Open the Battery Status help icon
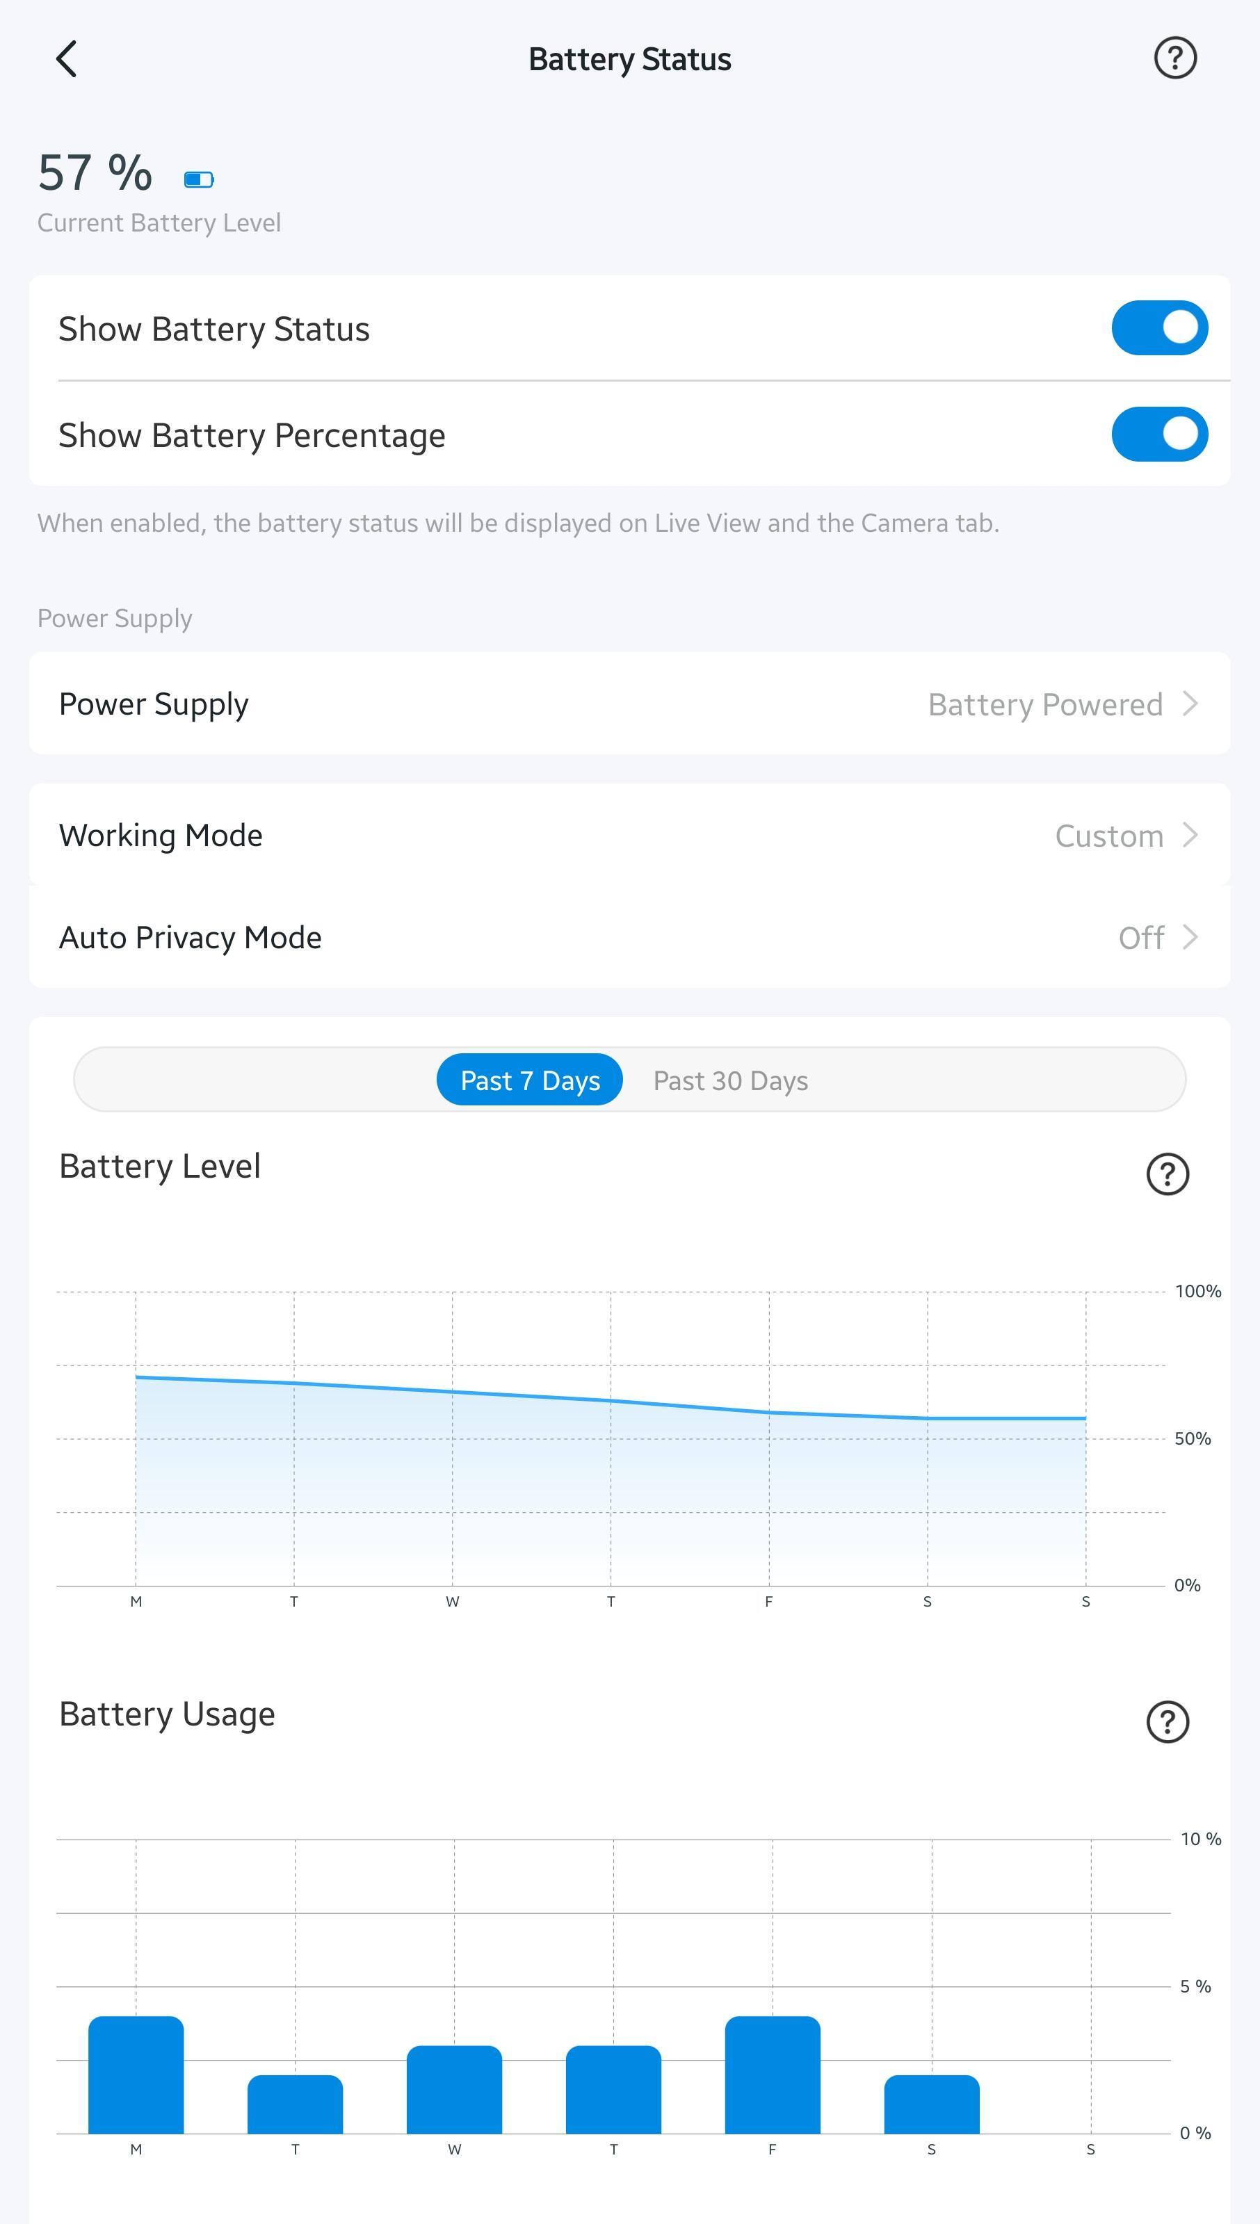Screen dimensions: 1260x2224 tap(1174, 59)
